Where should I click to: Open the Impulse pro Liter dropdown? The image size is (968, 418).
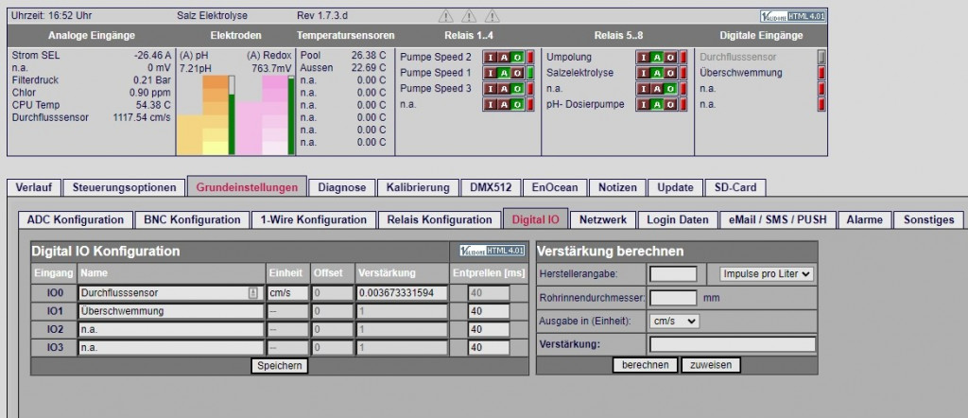pyautogui.click(x=768, y=273)
